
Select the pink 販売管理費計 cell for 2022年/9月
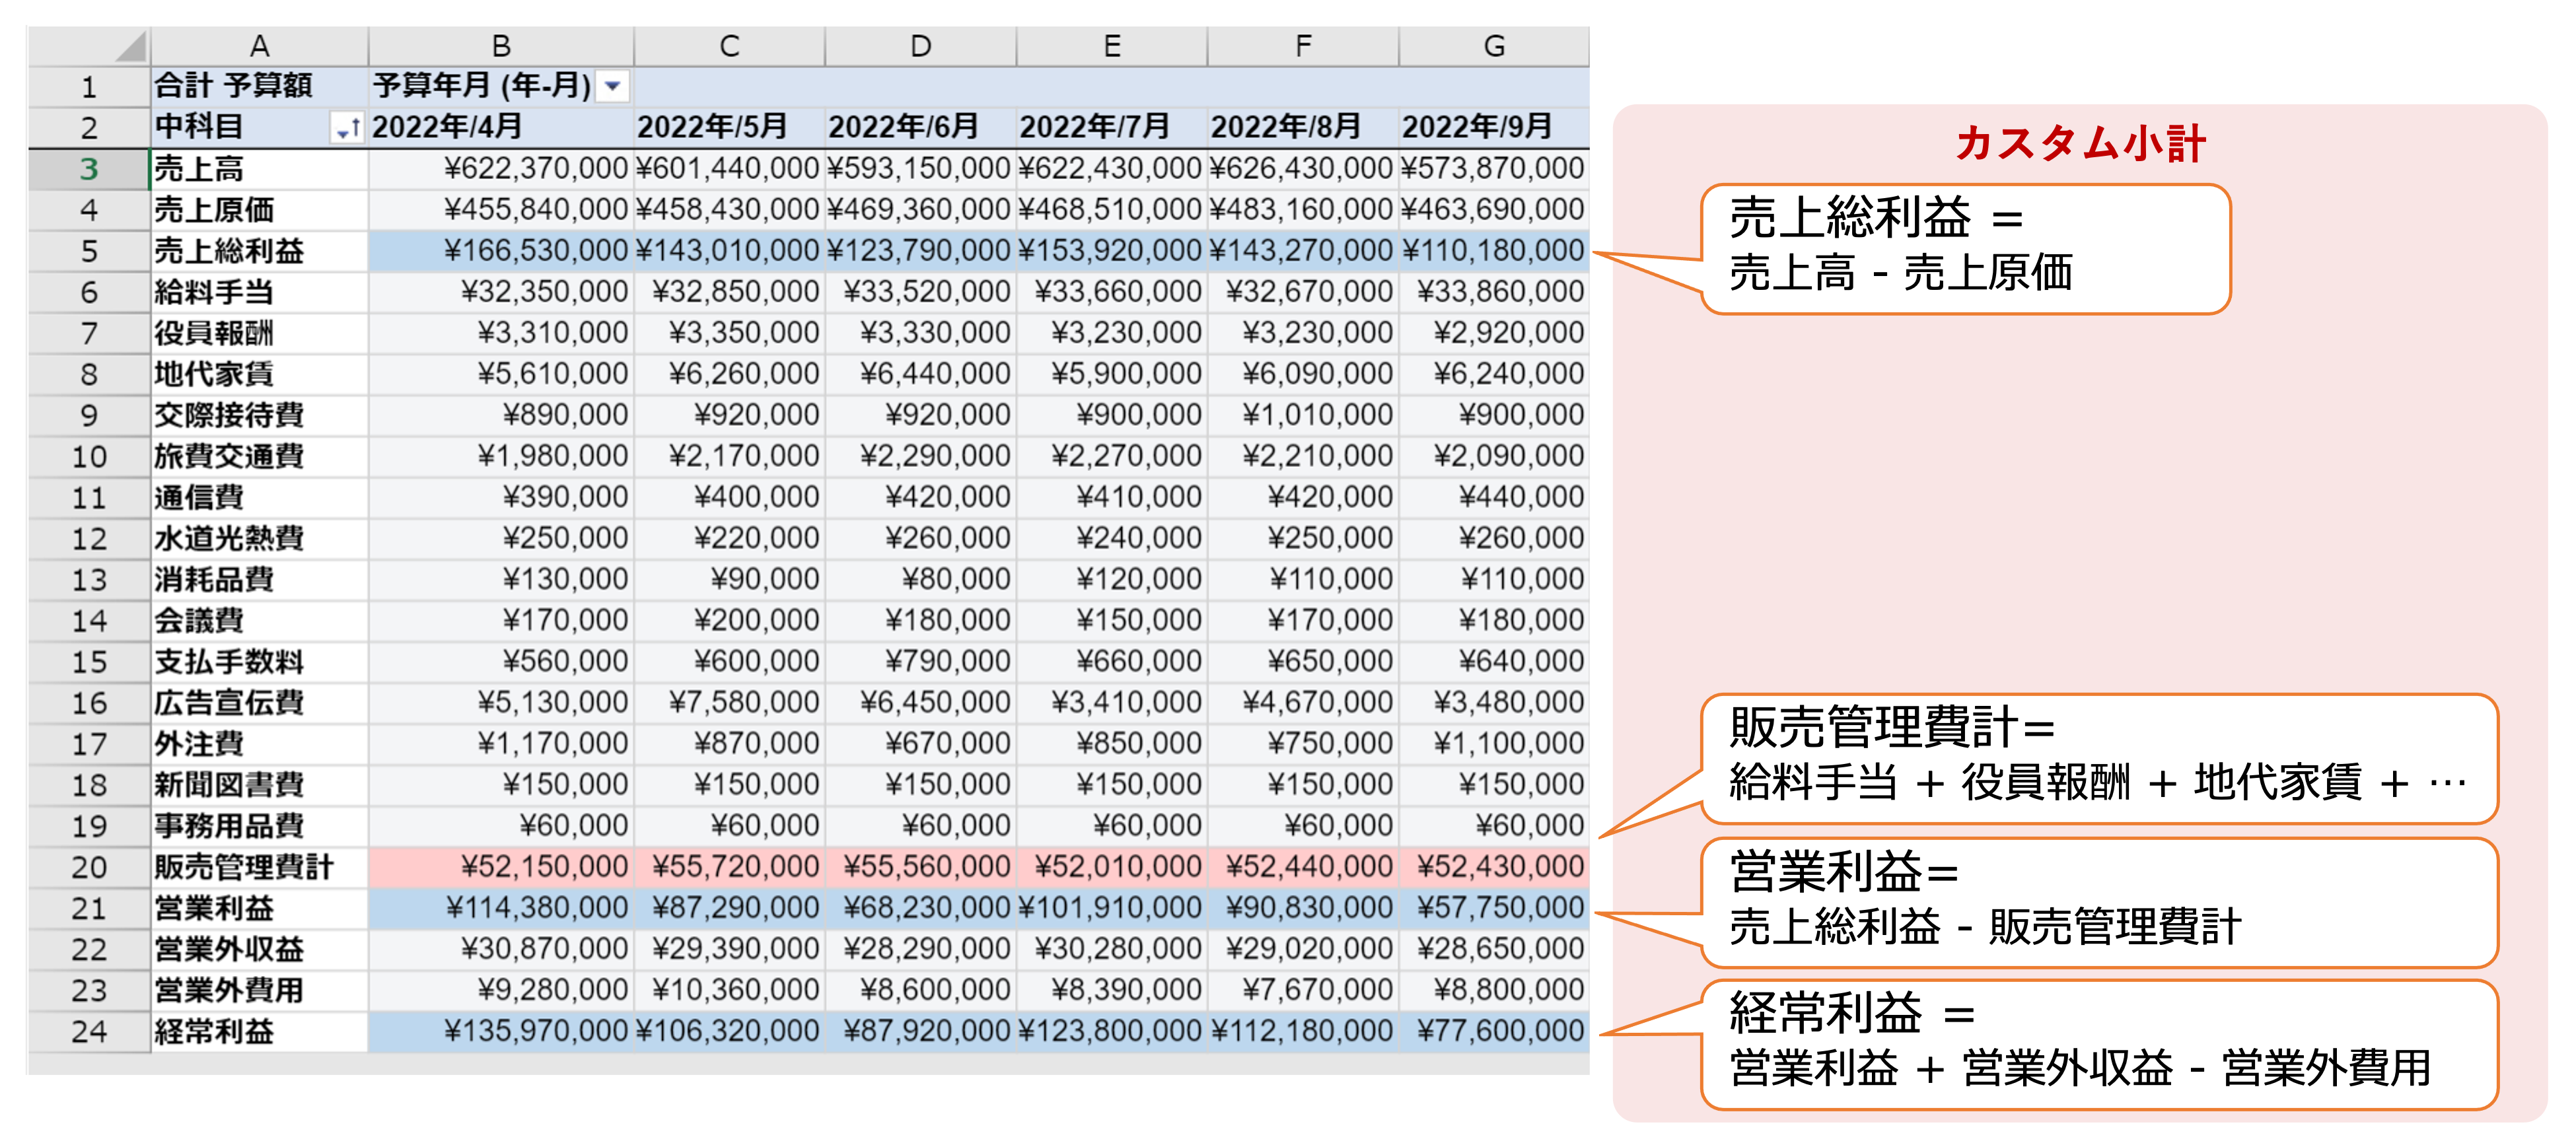[1493, 867]
